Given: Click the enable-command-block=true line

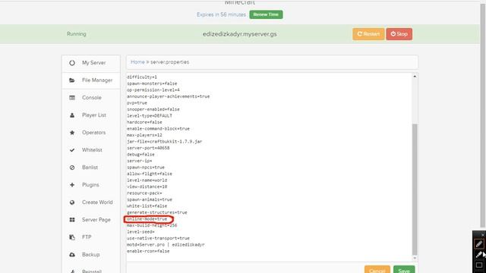Looking at the screenshot, I should [x=158, y=128].
